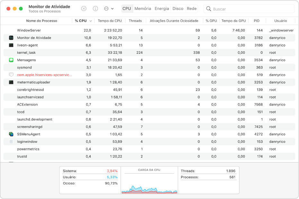Sort by the PID column header
Viewport: 299px width, 199px height.
tap(256, 21)
